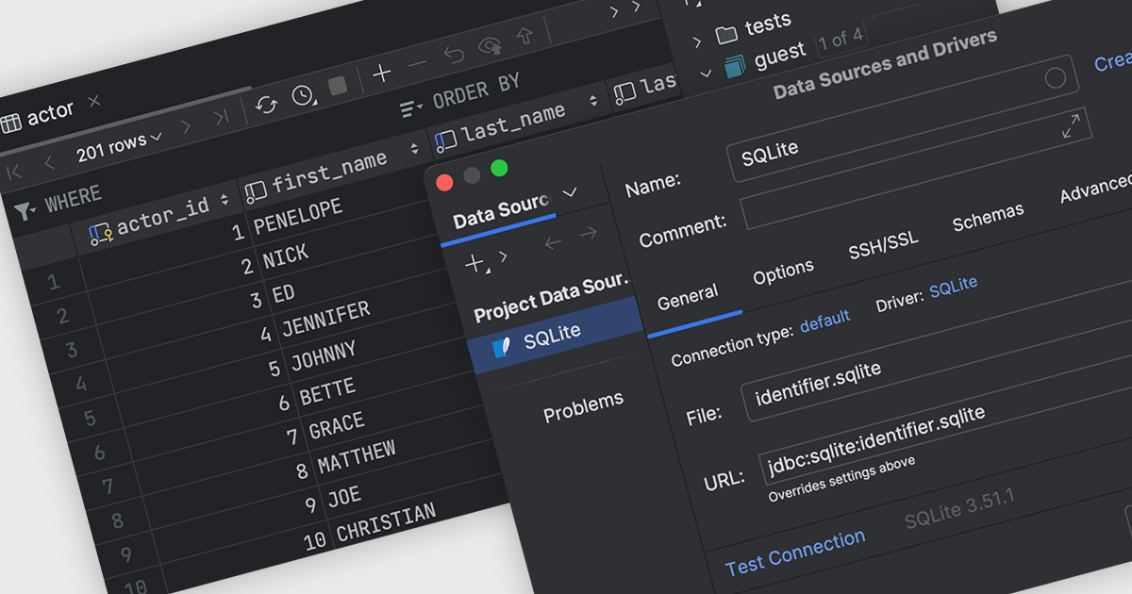Open the Problems section in sidebar
Viewport: 1132px width, 594px height.
click(583, 406)
